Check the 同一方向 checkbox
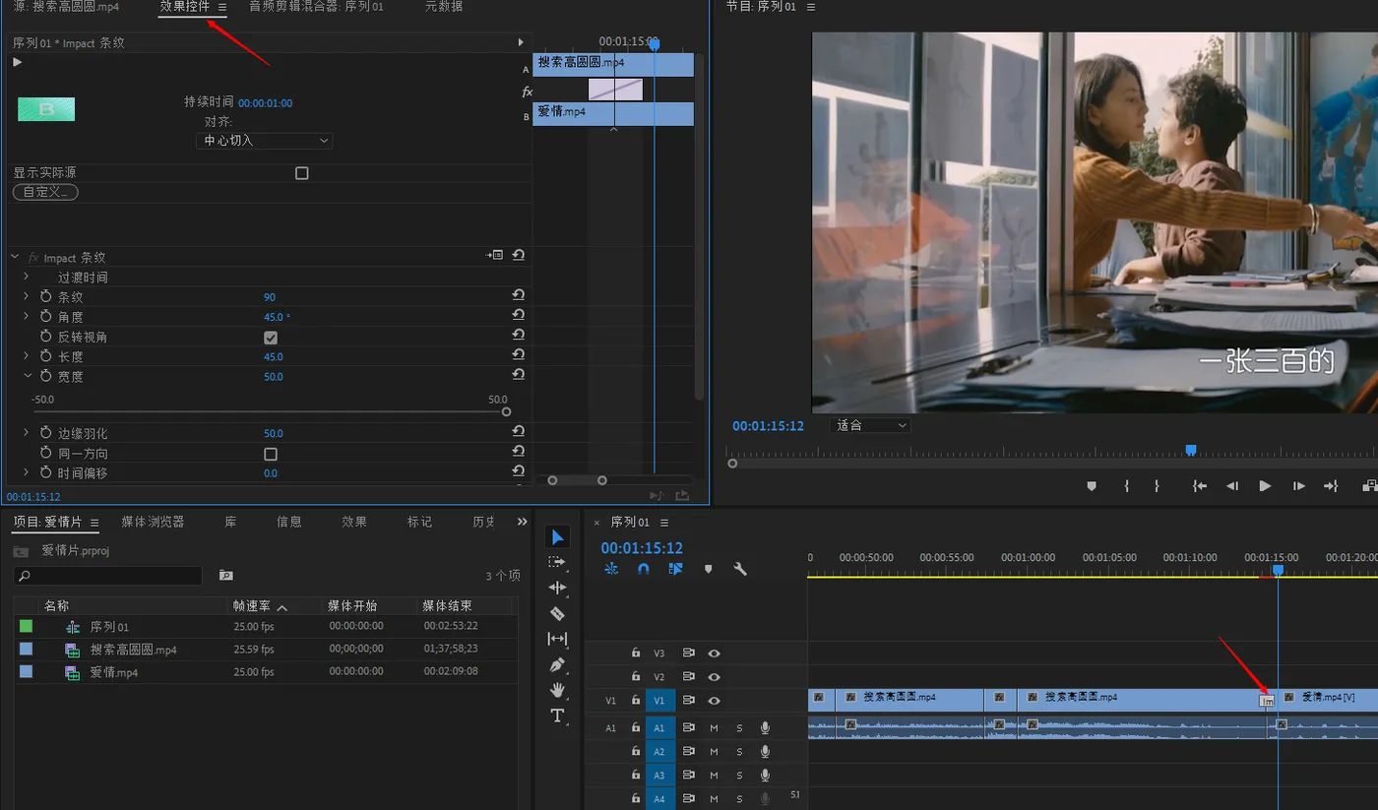 [x=271, y=454]
